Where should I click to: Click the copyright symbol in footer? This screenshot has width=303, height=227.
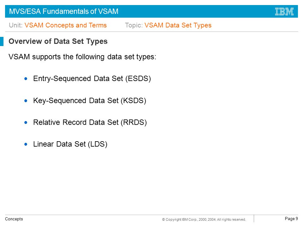[163, 219]
